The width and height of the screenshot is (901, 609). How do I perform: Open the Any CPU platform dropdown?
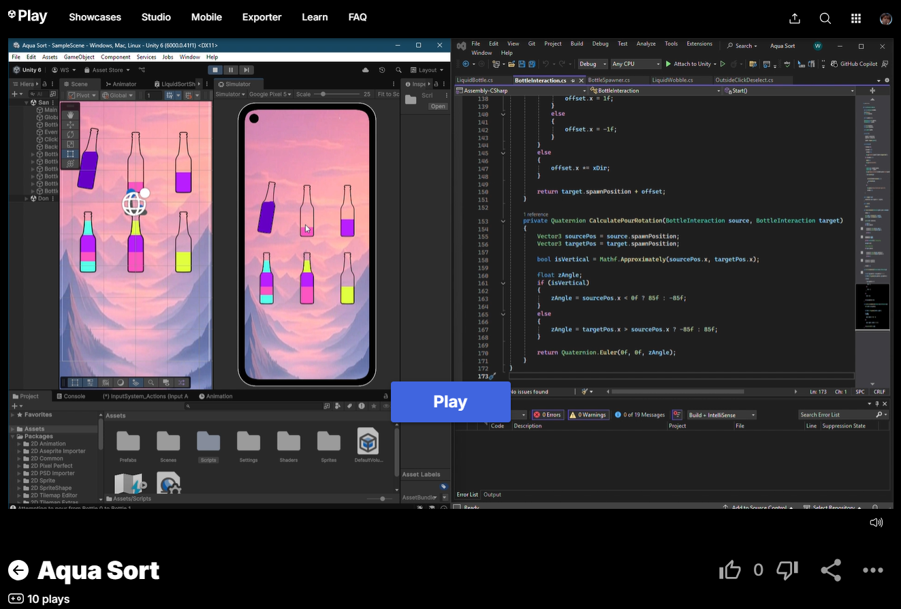pos(635,64)
